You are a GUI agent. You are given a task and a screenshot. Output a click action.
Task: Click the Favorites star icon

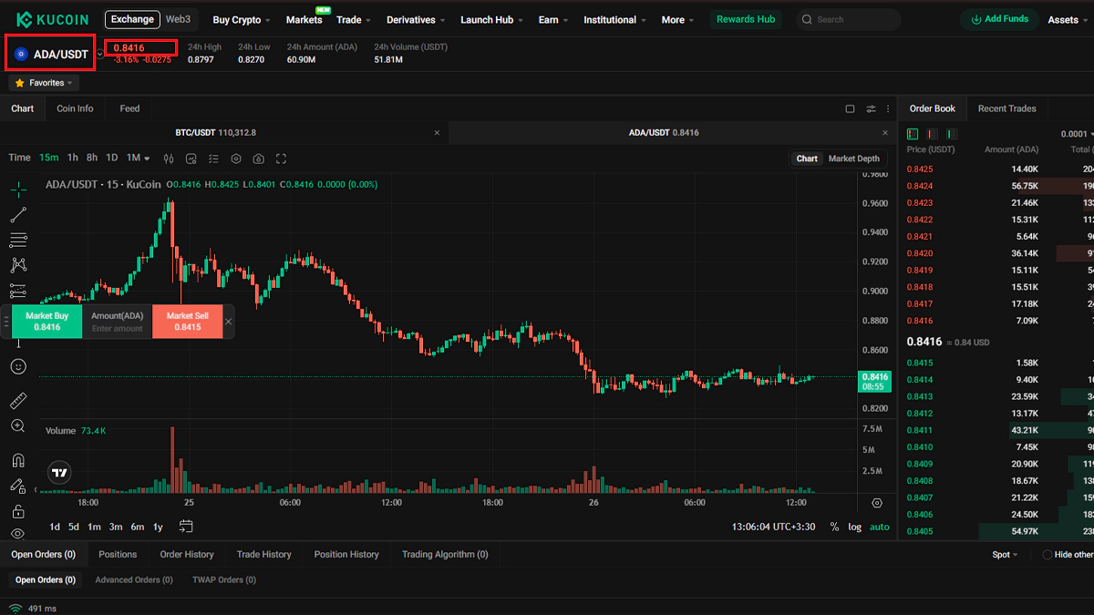click(x=20, y=83)
